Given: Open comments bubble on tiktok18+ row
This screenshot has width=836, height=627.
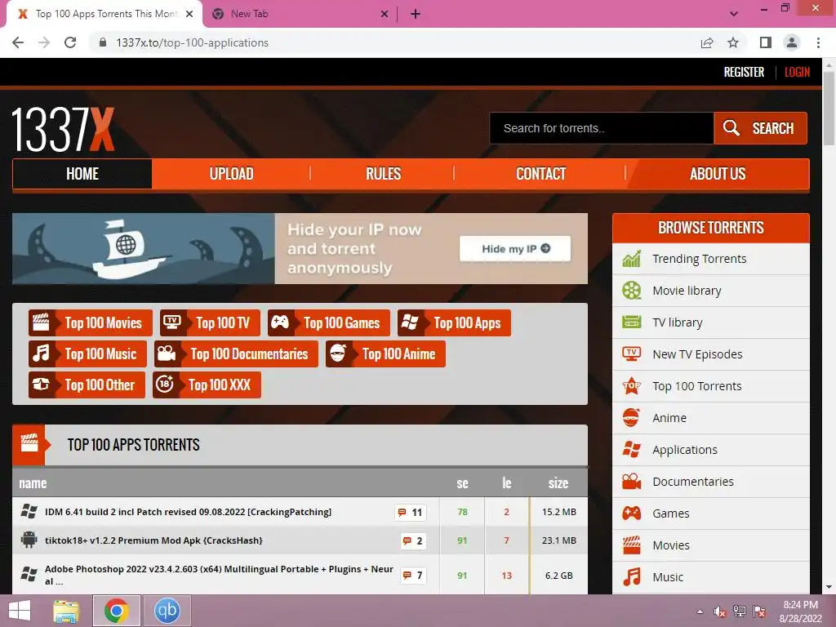Looking at the screenshot, I should [x=413, y=541].
